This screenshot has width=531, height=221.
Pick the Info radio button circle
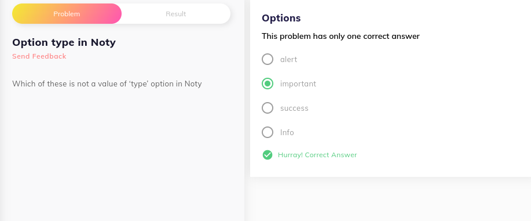(268, 132)
